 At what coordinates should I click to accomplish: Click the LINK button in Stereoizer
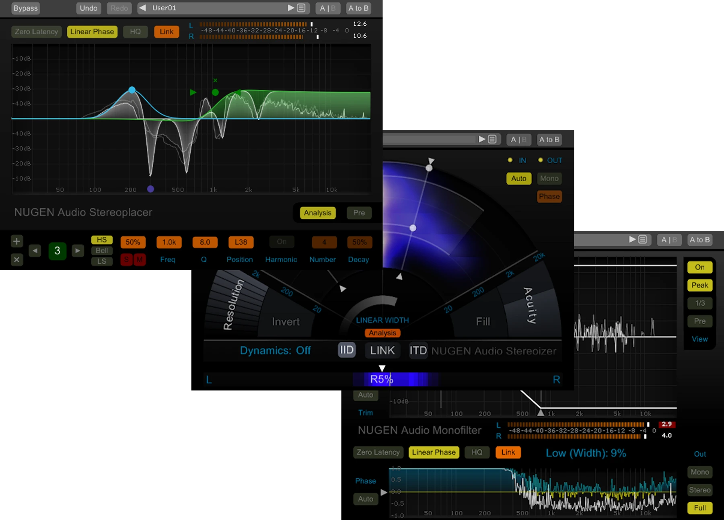[x=383, y=350]
